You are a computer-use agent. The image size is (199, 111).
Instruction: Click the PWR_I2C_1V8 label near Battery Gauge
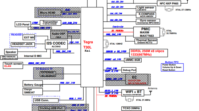coord(68,83)
